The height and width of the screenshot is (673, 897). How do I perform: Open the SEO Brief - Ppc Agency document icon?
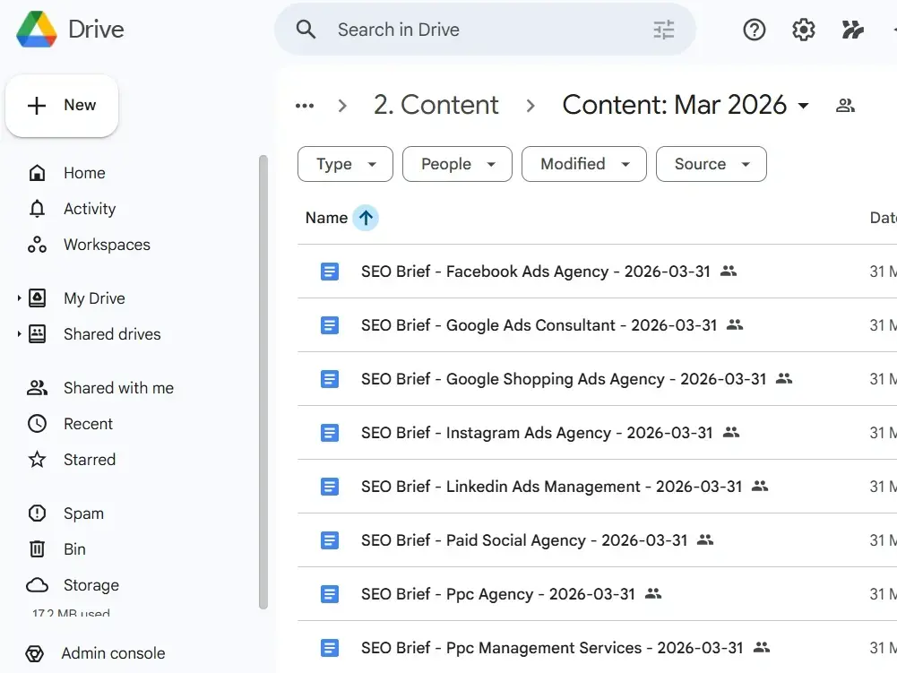coord(330,593)
